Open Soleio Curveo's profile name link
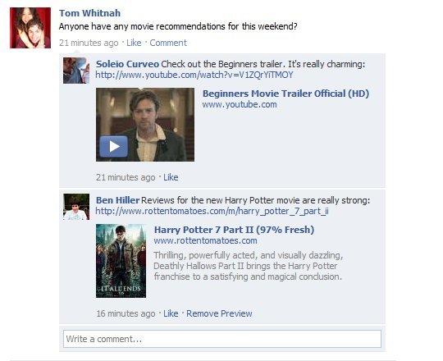The height and width of the screenshot is (361, 443). (x=127, y=64)
